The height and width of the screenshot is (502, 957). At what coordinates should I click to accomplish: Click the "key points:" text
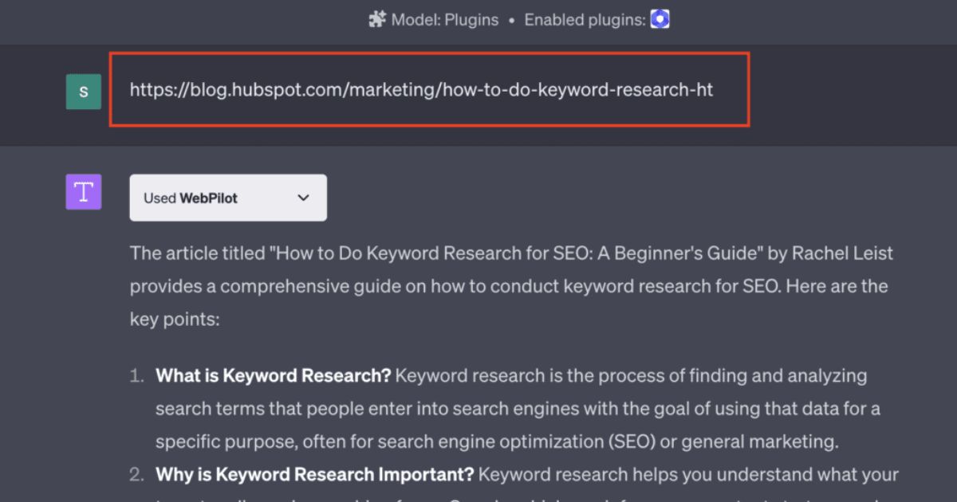(173, 319)
